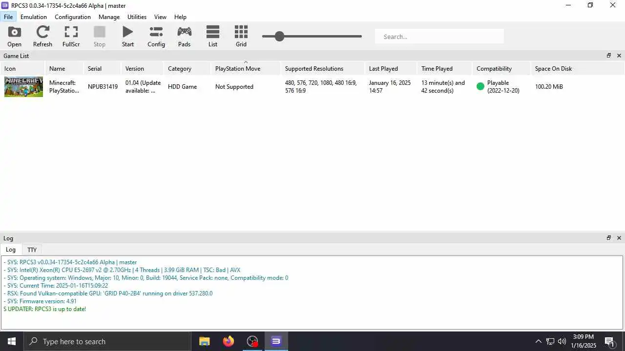Click serial NPUB31419 cell

click(x=103, y=87)
